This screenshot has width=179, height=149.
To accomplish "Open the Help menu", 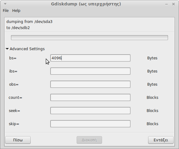I will point(16,11).
